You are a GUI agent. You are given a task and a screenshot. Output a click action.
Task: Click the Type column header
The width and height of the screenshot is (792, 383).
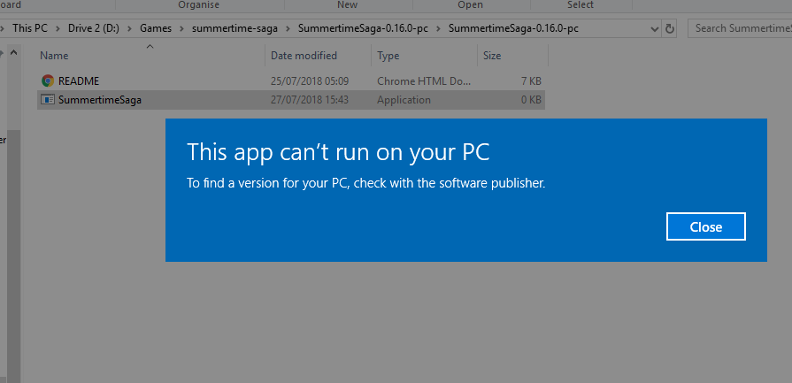pyautogui.click(x=388, y=56)
